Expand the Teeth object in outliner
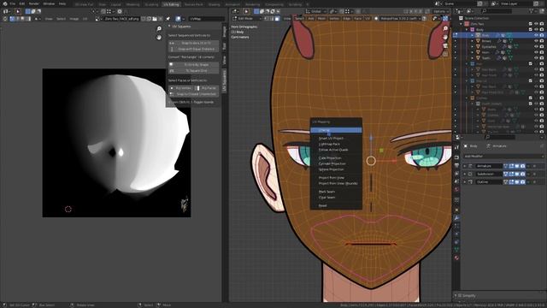Image resolution: width=547 pixels, height=308 pixels. point(473,58)
